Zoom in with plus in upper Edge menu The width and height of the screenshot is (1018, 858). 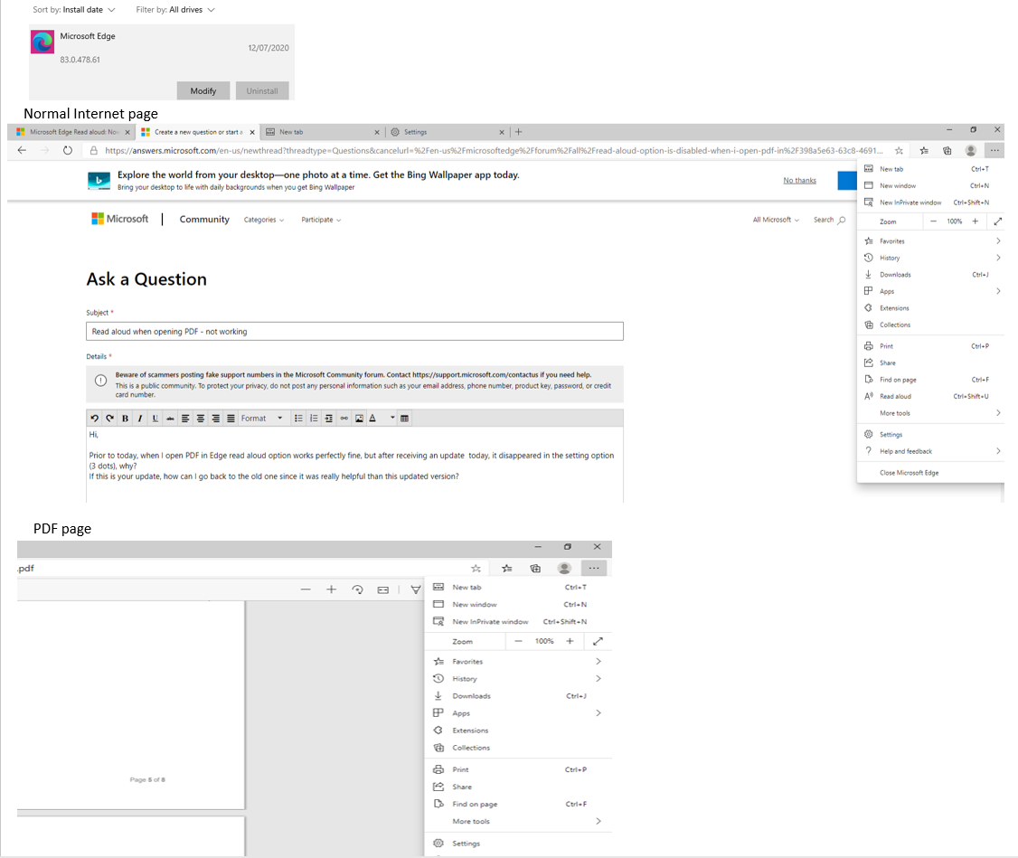click(975, 222)
